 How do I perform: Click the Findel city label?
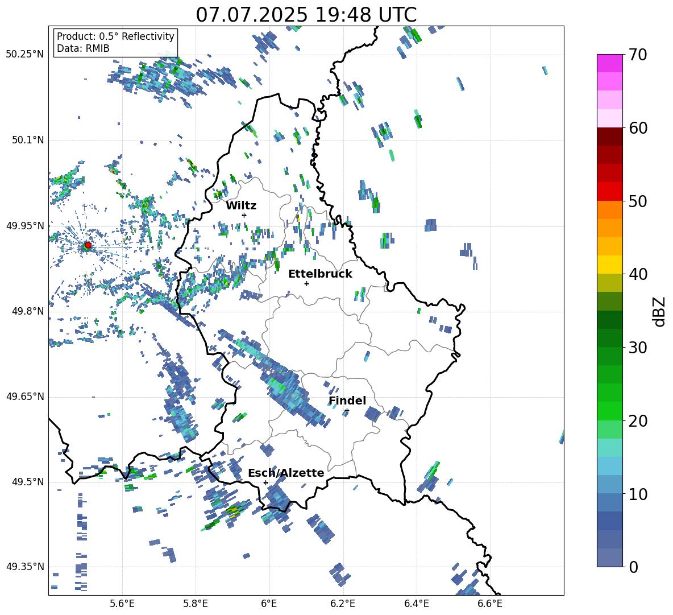point(347,401)
